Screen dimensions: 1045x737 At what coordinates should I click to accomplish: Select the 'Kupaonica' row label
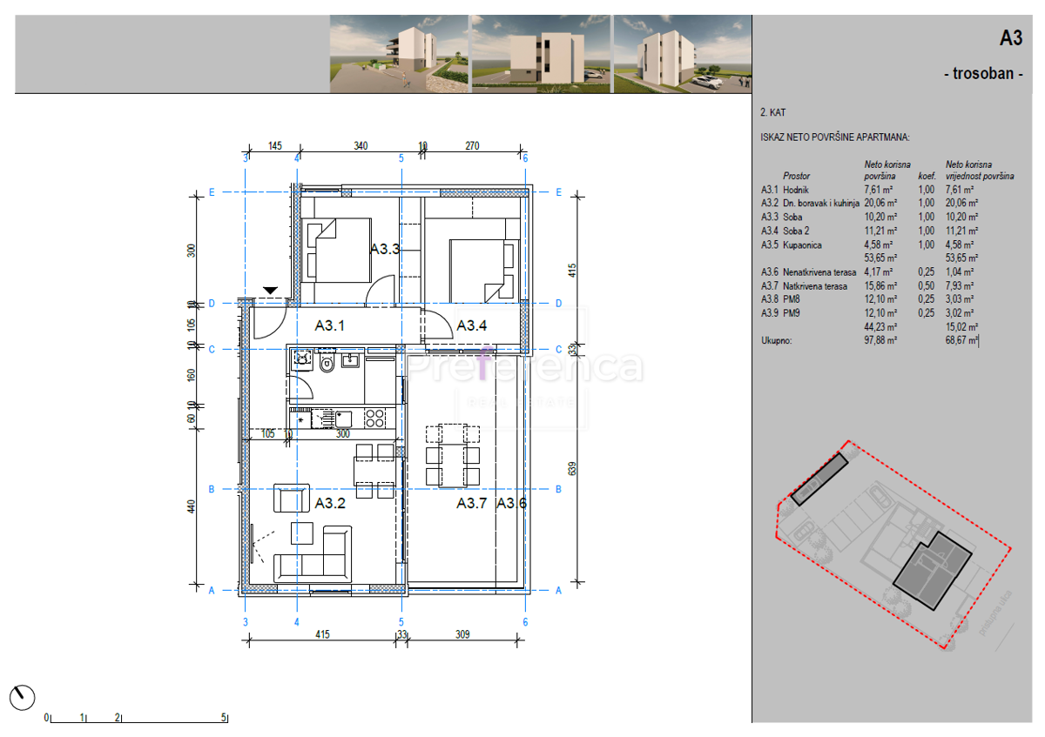(801, 245)
